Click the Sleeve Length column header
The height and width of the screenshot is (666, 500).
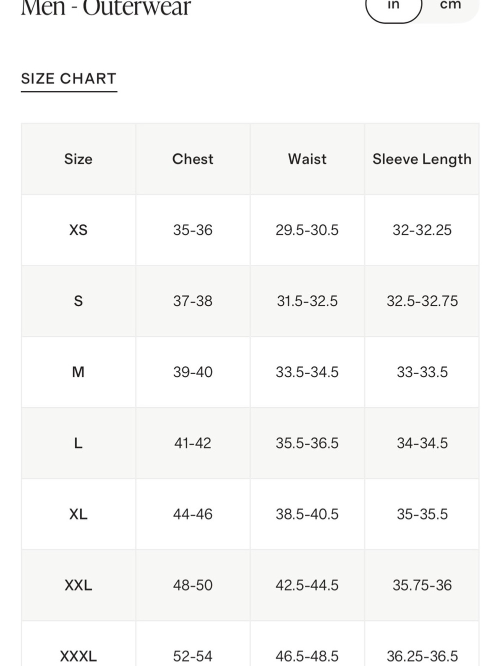(422, 159)
